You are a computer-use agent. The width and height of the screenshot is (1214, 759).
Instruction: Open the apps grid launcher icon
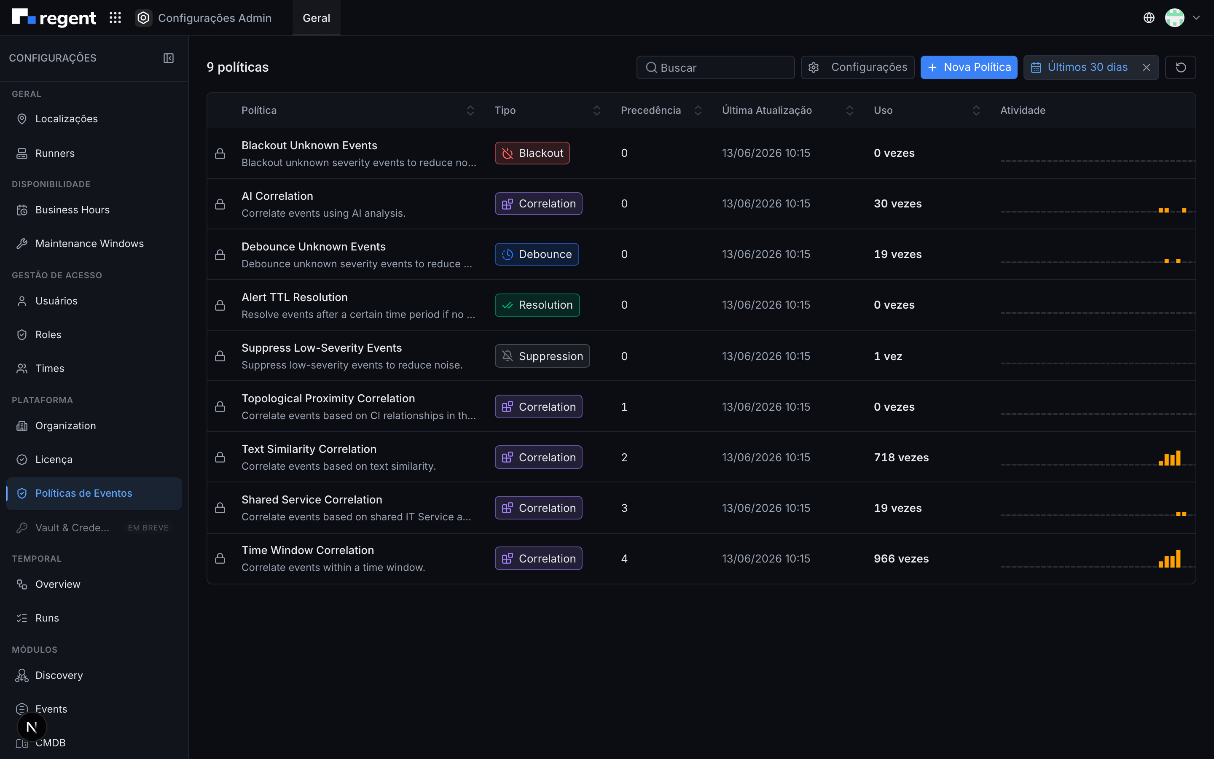115,18
